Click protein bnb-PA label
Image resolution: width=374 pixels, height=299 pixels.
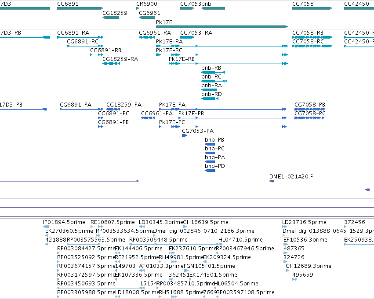pos(215,157)
